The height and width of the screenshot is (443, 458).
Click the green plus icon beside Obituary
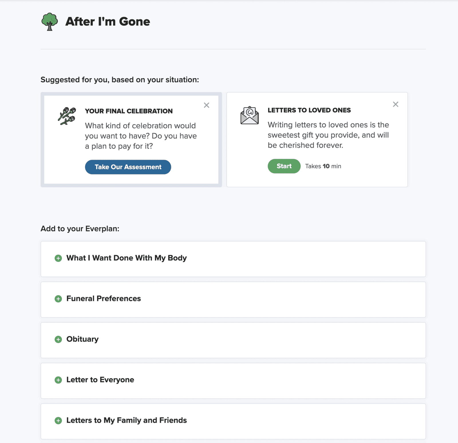tap(58, 340)
